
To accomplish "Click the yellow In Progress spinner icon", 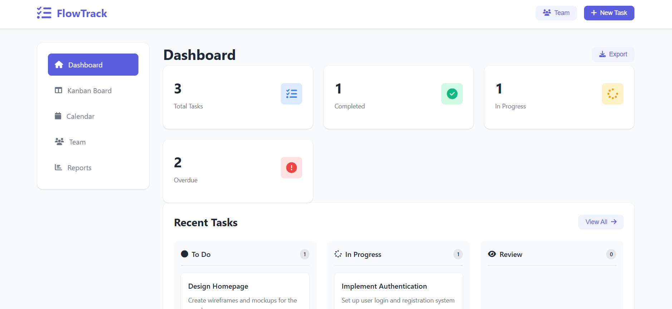I will (x=612, y=94).
